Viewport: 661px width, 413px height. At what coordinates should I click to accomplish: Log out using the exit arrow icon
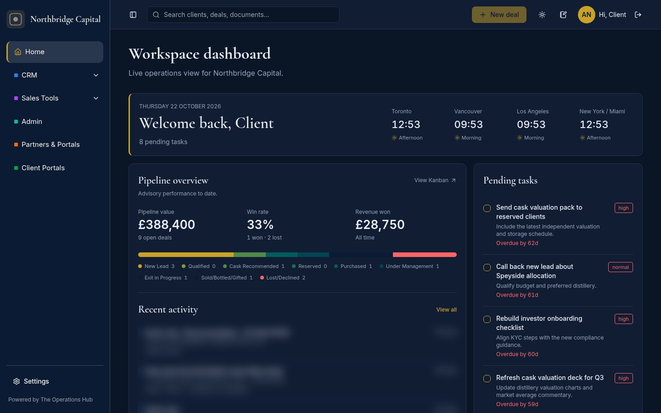click(638, 15)
